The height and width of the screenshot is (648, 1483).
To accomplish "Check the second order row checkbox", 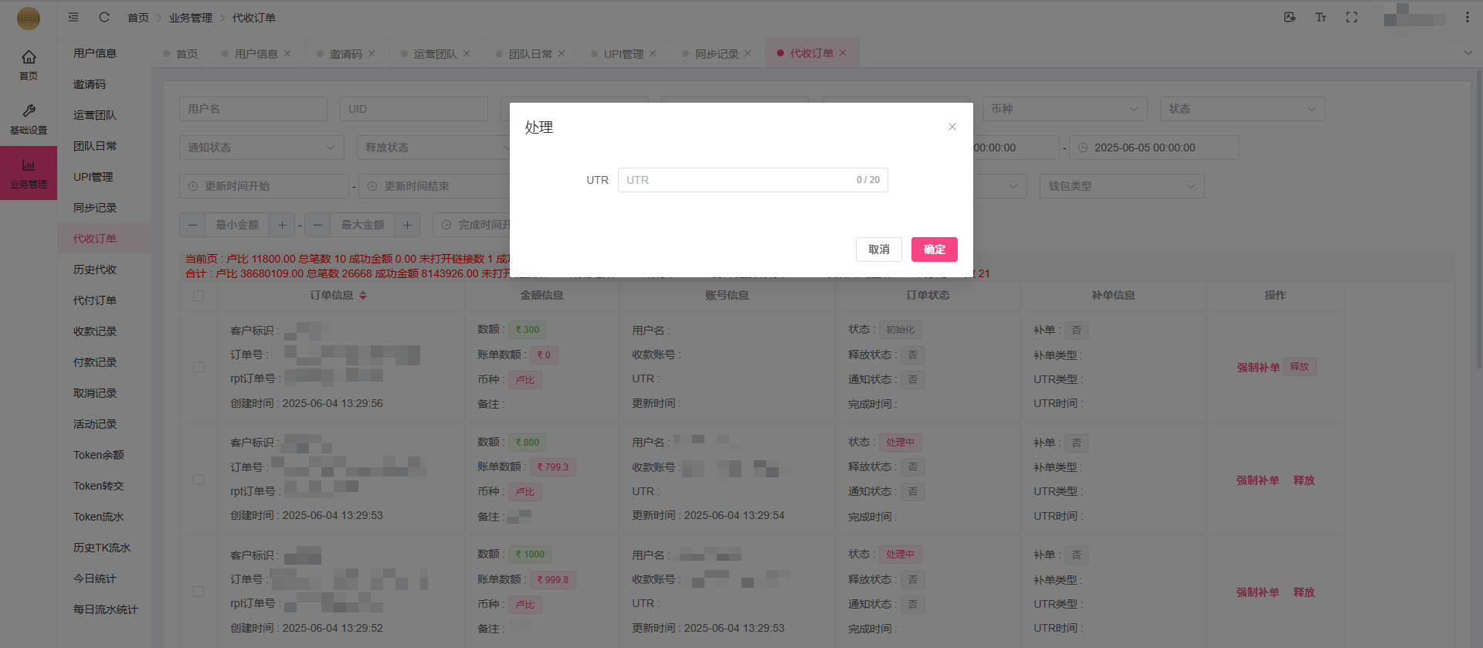I will click(x=199, y=480).
